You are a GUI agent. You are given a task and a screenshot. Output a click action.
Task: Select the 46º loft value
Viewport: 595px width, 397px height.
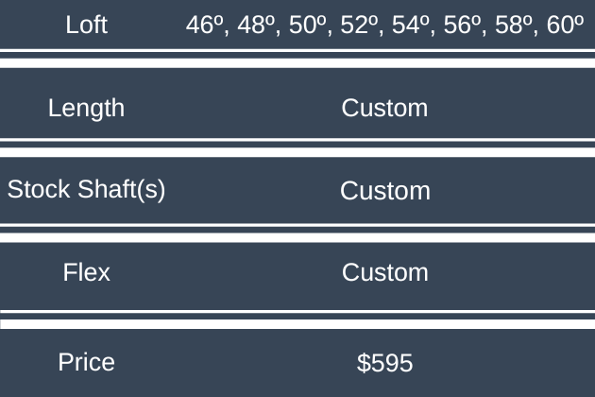[204, 26]
